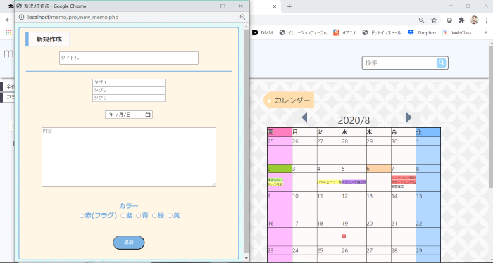
Task: Close the current Chrome tab
Action: 275,6
